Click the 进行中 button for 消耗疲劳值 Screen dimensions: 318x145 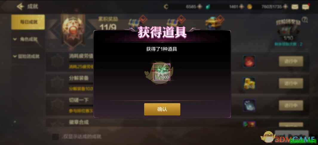pyautogui.click(x=291, y=61)
